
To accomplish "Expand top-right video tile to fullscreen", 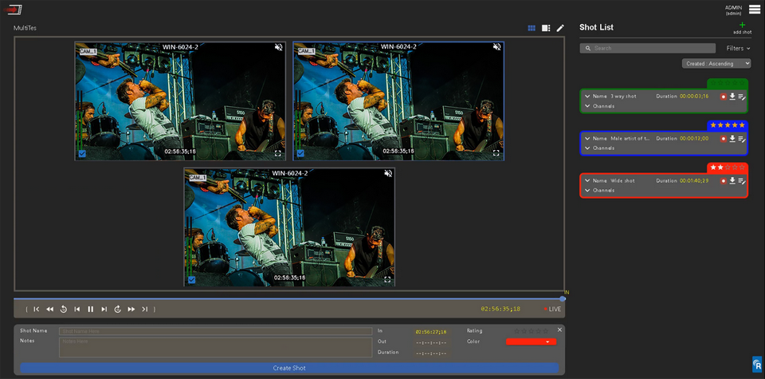I will [x=496, y=153].
